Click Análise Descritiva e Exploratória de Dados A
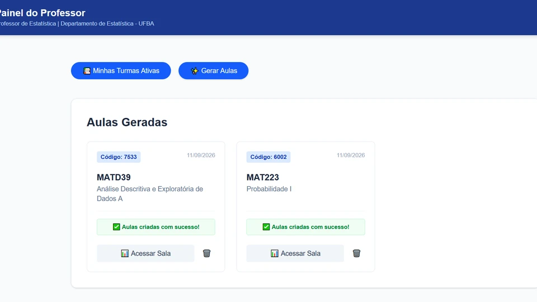Viewport: 537px width, 302px height. [x=150, y=194]
